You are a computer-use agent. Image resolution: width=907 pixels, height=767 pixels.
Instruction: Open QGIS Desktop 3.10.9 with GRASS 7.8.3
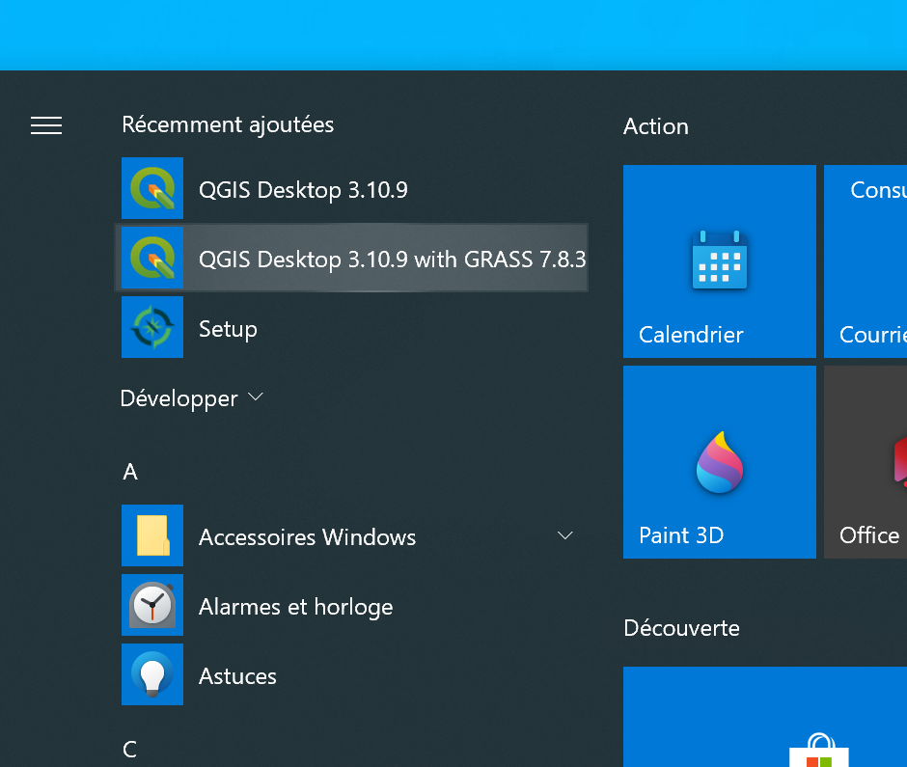coord(391,260)
